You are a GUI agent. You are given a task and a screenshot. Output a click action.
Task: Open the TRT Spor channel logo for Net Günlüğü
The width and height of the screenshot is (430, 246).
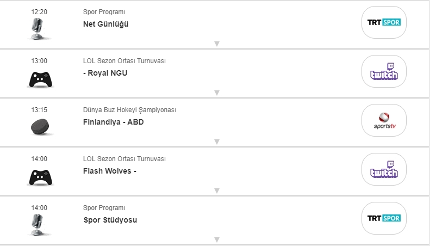[384, 22]
